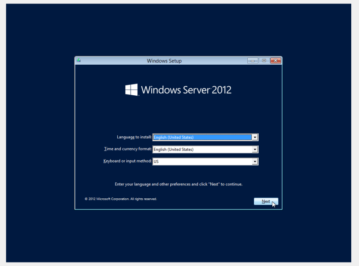This screenshot has width=359, height=266.
Task: Click the 'Language to install' label
Action: click(134, 137)
